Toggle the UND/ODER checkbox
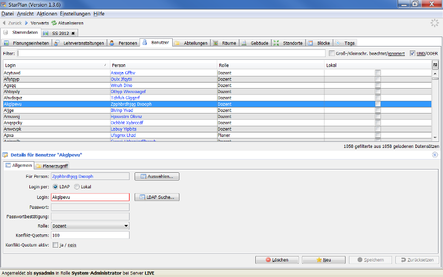The height and width of the screenshot is (277, 443). click(413, 53)
